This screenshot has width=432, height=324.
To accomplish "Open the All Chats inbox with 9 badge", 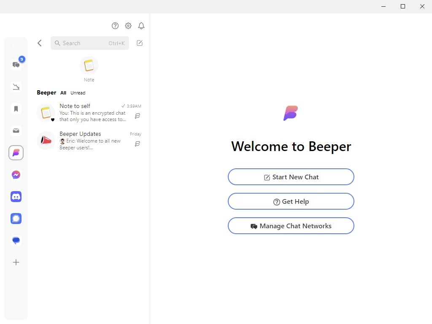I will point(16,65).
